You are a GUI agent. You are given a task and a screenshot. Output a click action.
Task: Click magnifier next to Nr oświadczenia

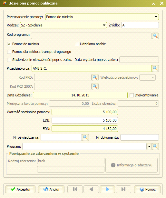click(x=85, y=137)
